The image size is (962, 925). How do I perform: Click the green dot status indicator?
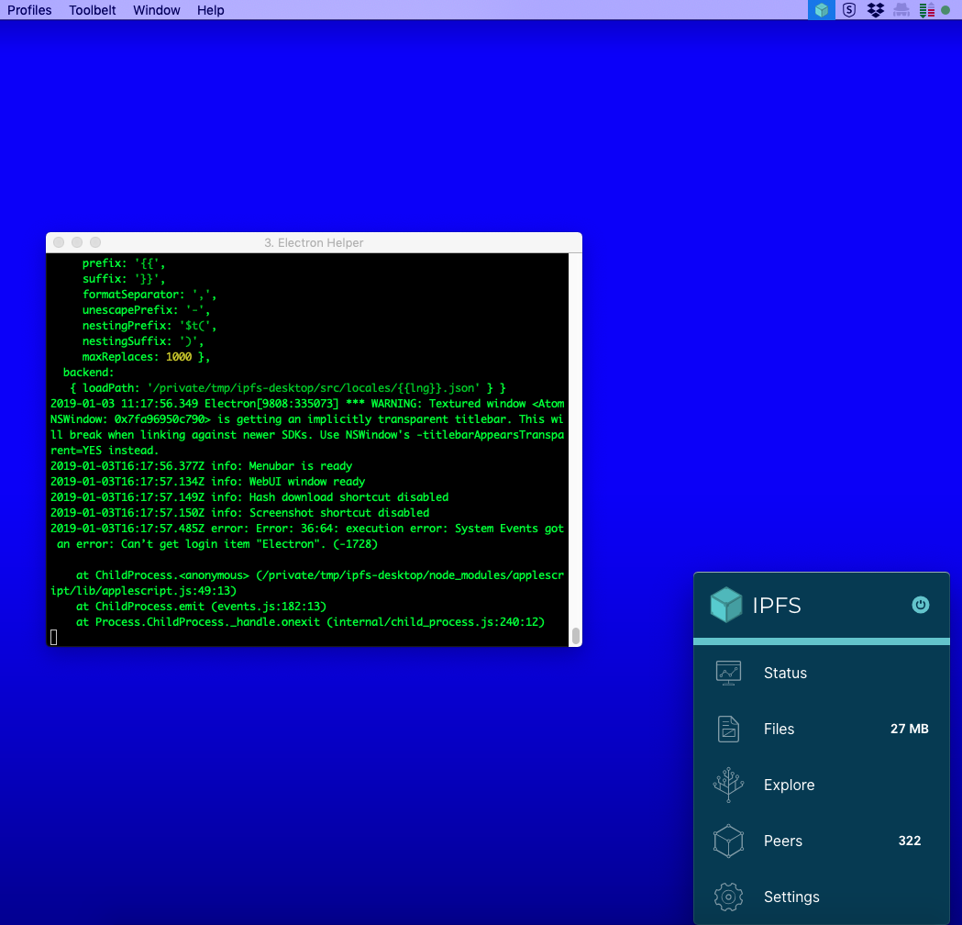pyautogui.click(x=945, y=10)
